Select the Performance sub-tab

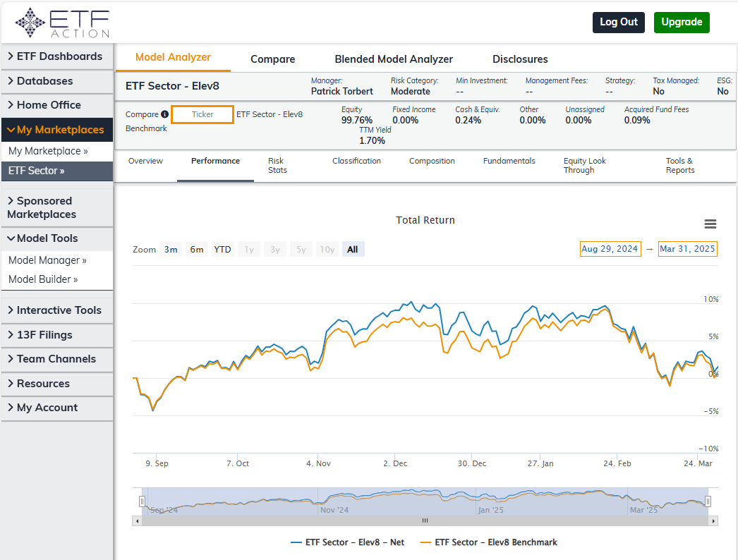pos(216,161)
